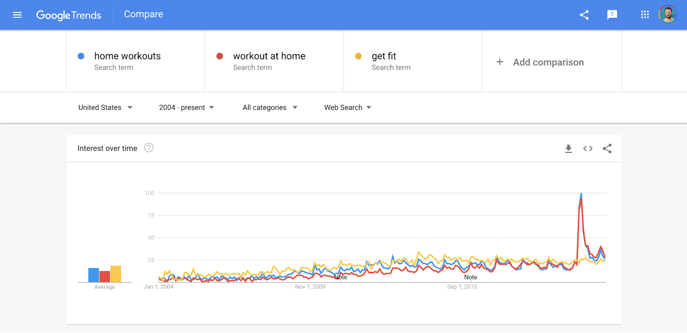The height and width of the screenshot is (333, 687).
Task: Download the Interest over time data
Action: click(568, 149)
